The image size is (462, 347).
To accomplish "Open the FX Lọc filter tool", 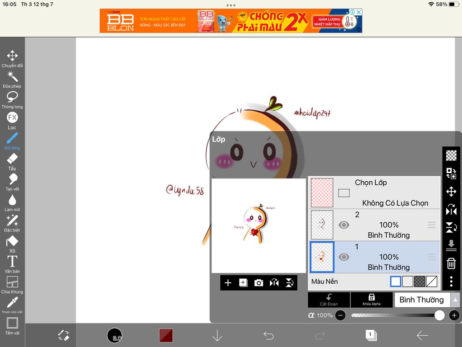I will 12,121.
